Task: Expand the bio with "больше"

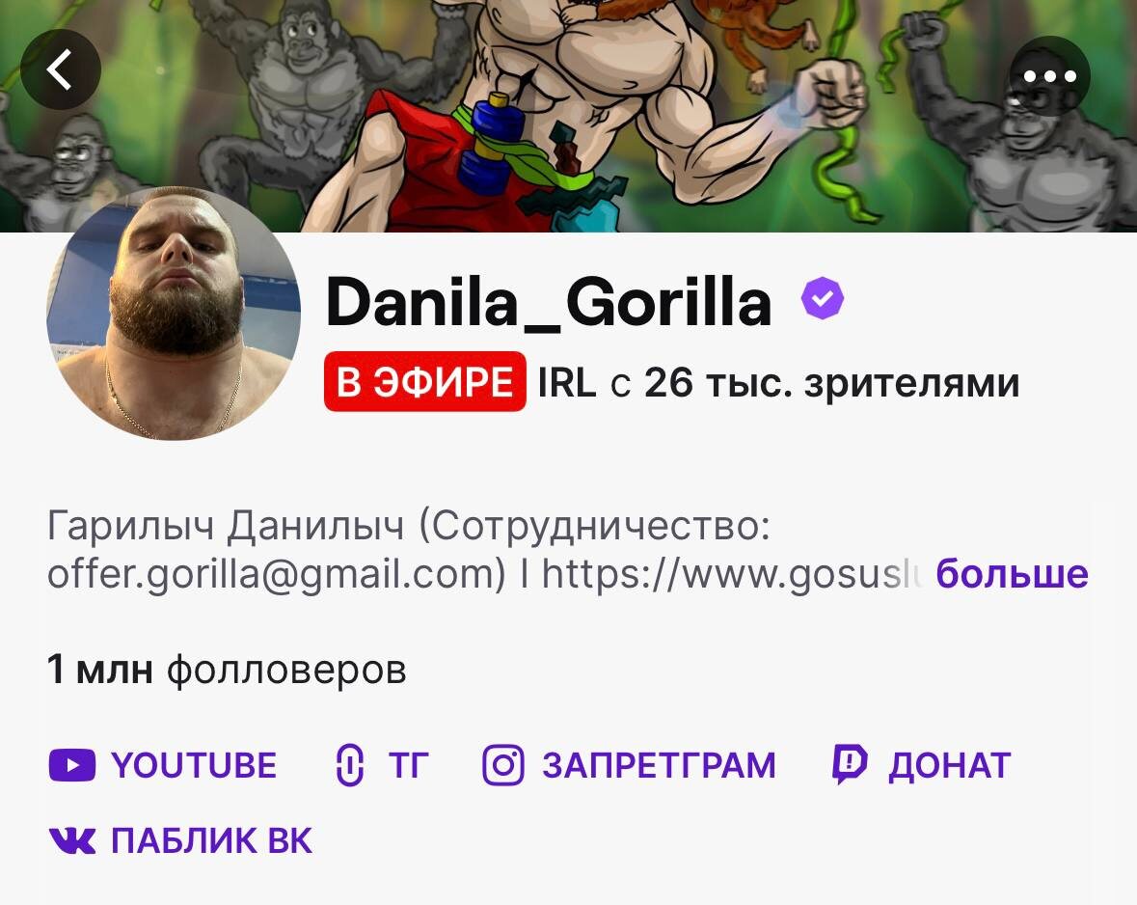Action: point(1013,573)
